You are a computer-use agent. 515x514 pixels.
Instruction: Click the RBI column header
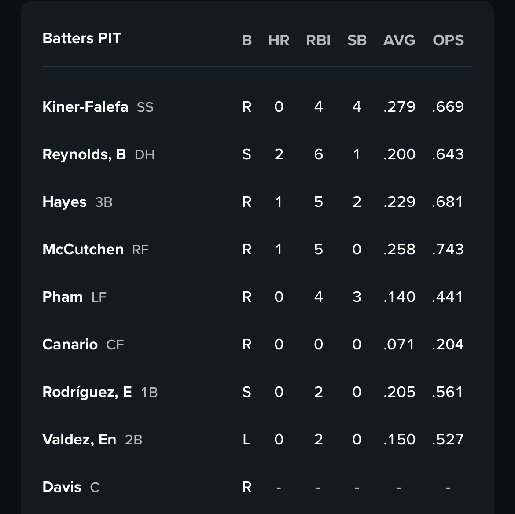pyautogui.click(x=318, y=40)
